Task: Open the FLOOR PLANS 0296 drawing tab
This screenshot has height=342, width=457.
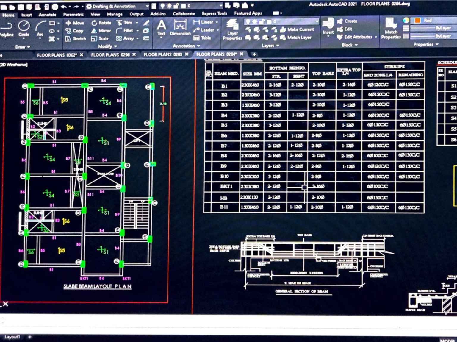Action: [x=110, y=55]
